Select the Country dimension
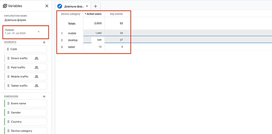This screenshot has width=272, height=134. point(26,122)
